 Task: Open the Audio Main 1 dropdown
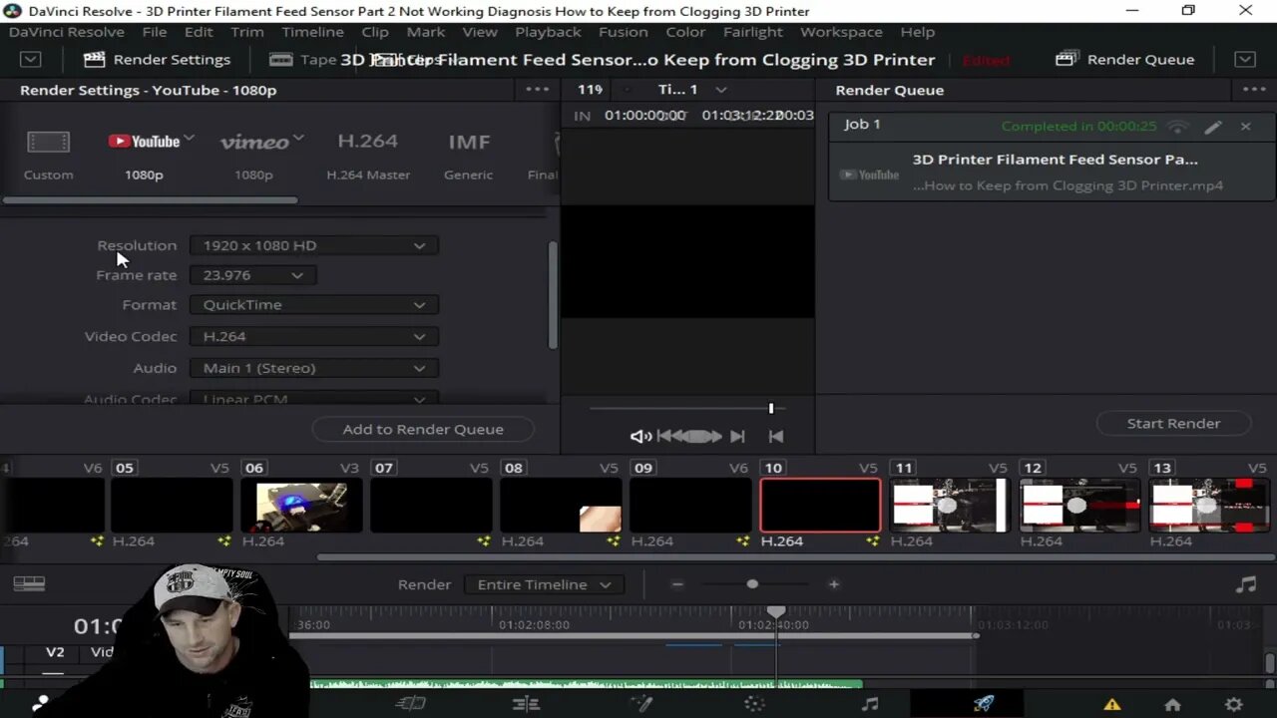(314, 368)
